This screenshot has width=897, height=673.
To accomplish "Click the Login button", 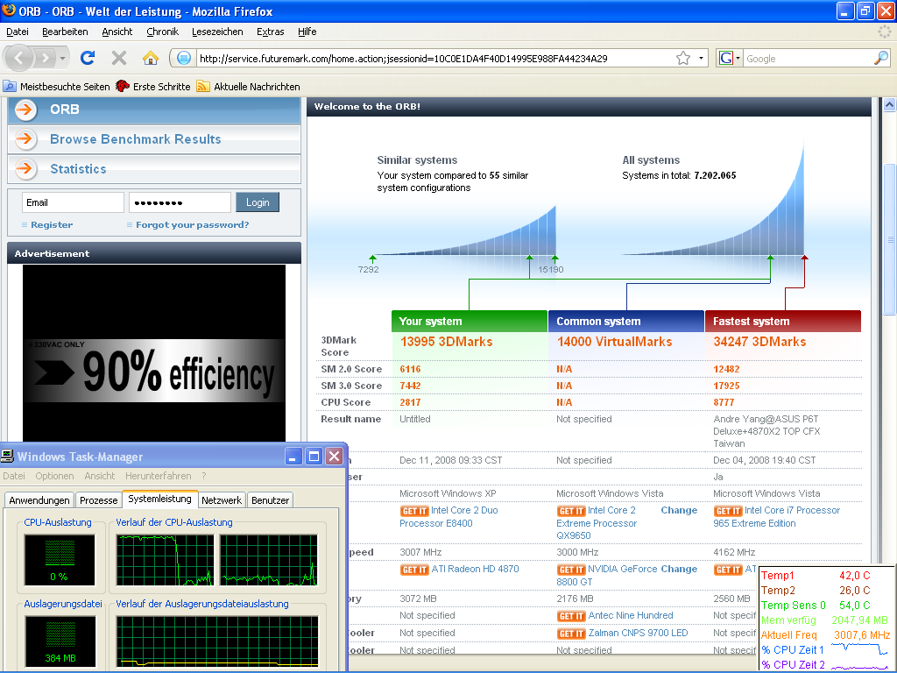I will click(x=258, y=202).
